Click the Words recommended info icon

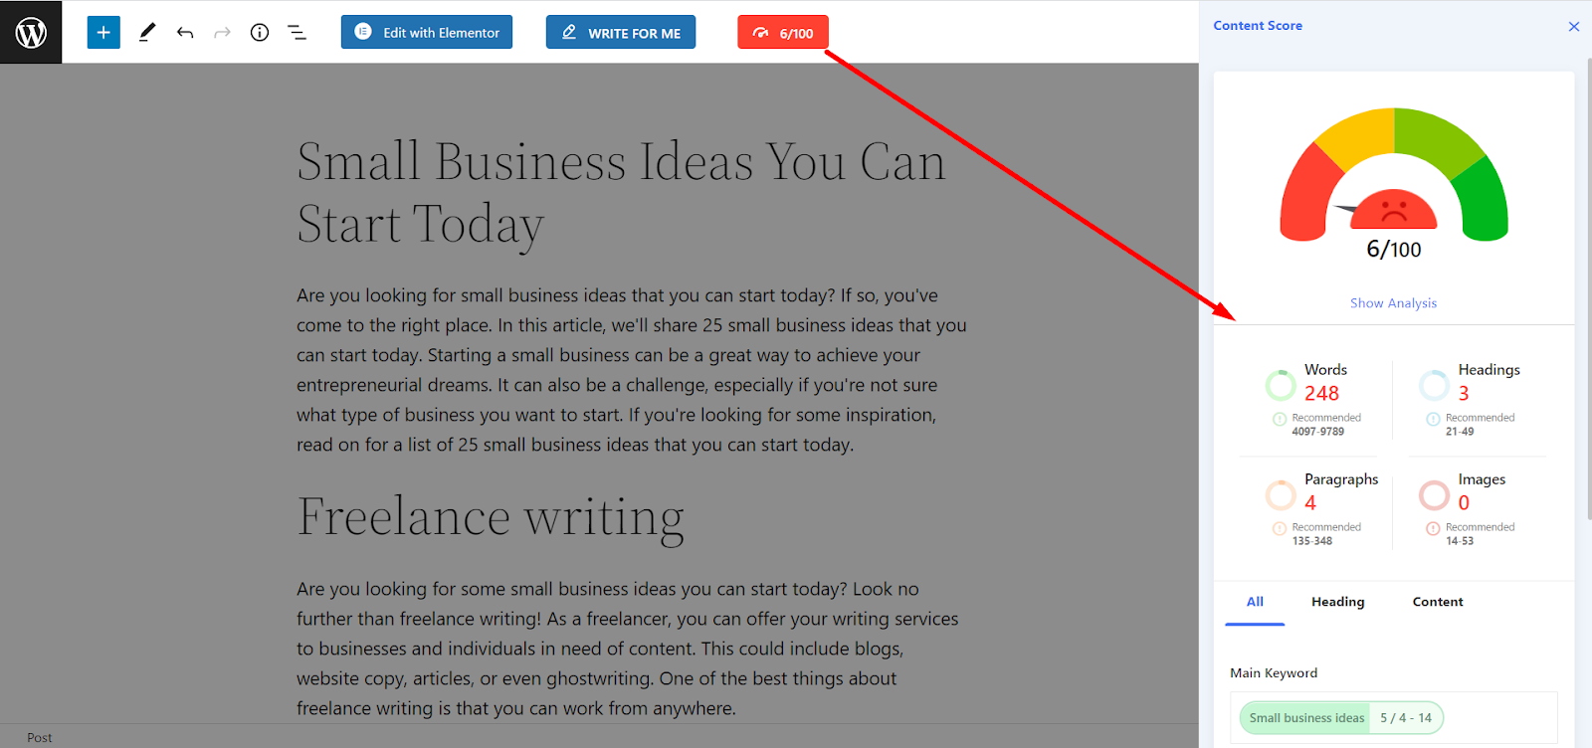[x=1280, y=419]
